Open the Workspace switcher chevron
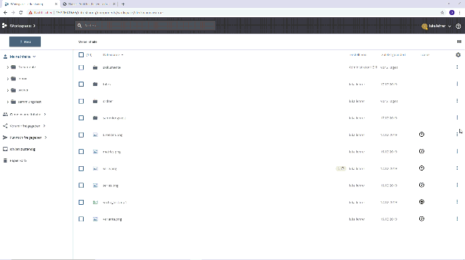The height and width of the screenshot is (260, 465). tap(34, 26)
